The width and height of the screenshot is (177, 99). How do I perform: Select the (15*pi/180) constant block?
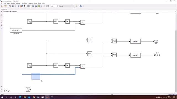[x=16, y=30]
